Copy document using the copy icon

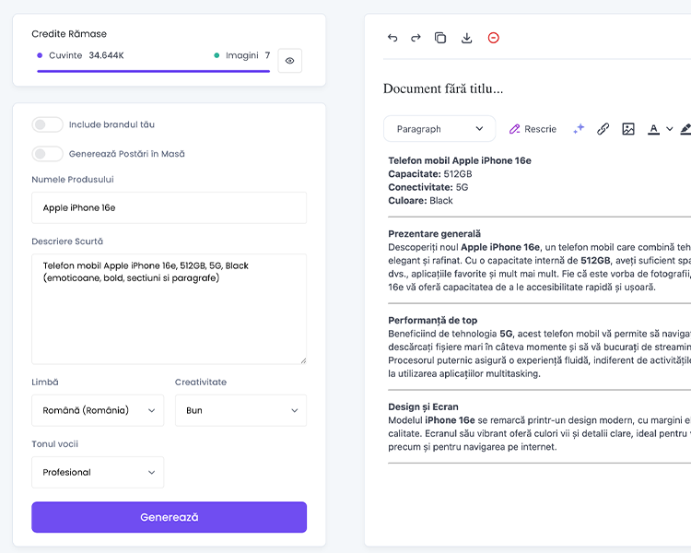tap(440, 38)
